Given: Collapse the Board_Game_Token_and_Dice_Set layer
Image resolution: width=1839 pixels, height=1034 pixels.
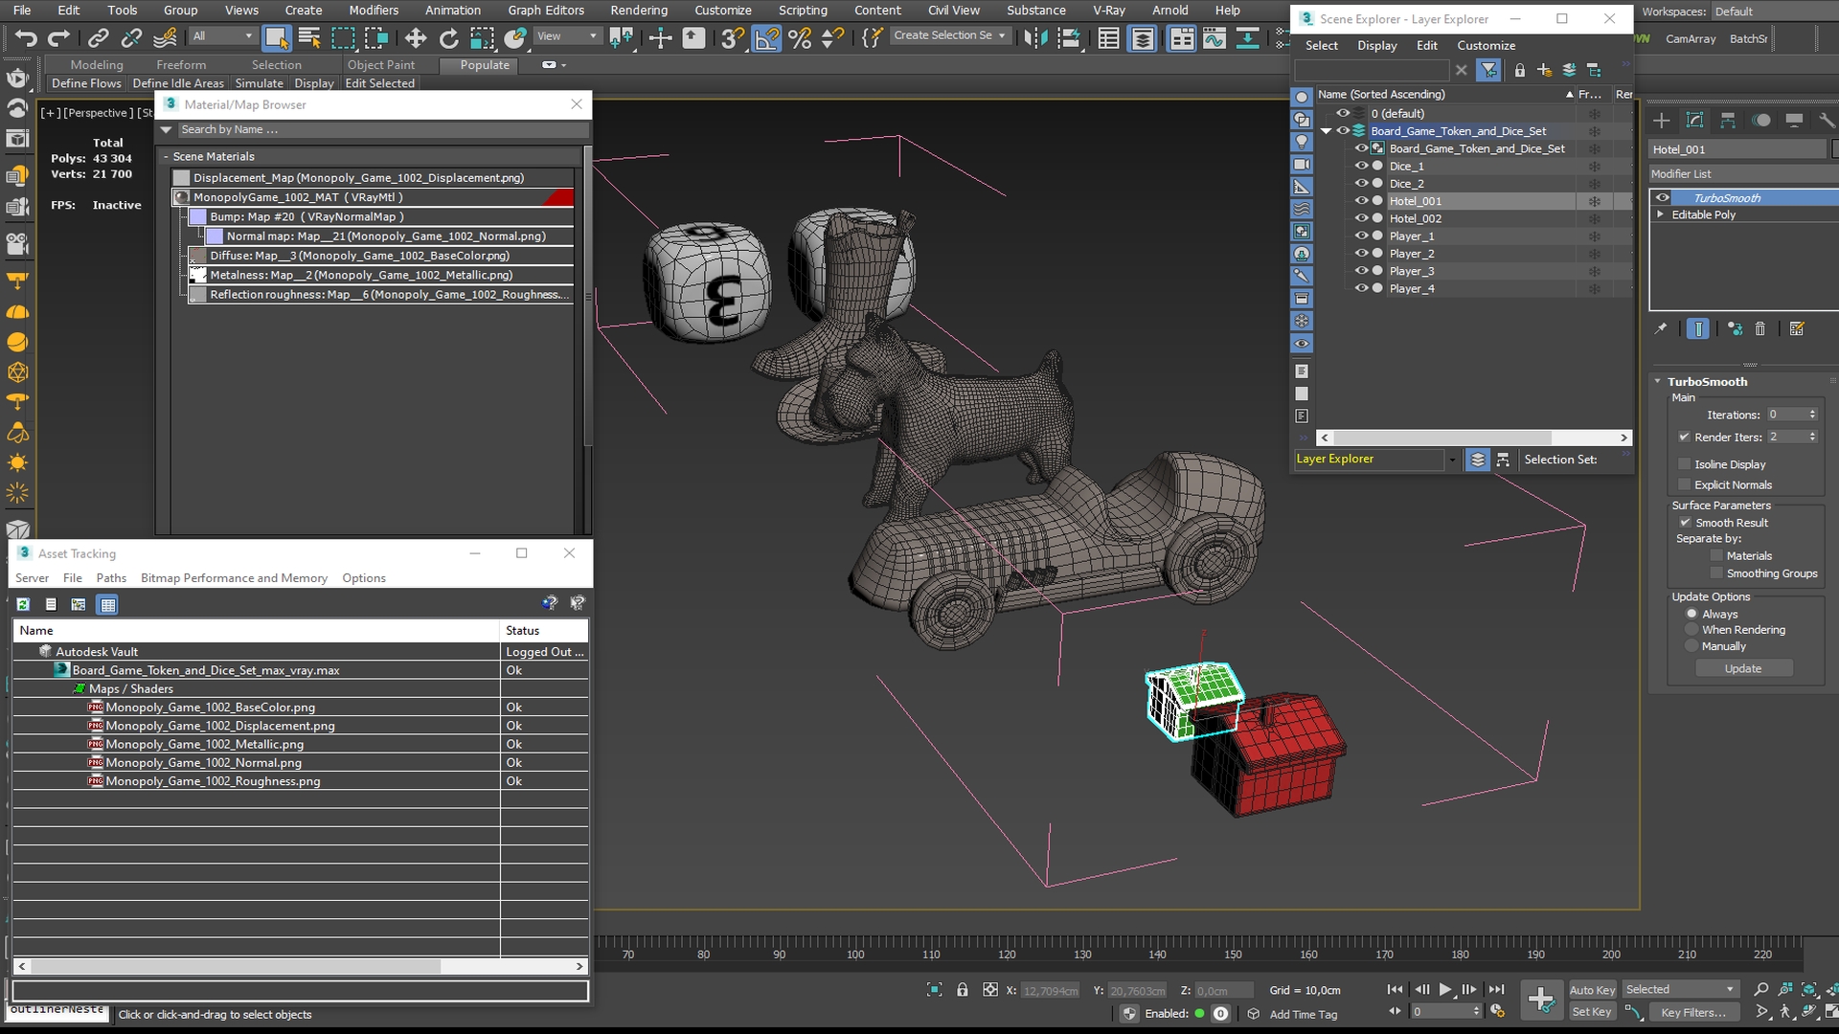Looking at the screenshot, I should 1327,131.
